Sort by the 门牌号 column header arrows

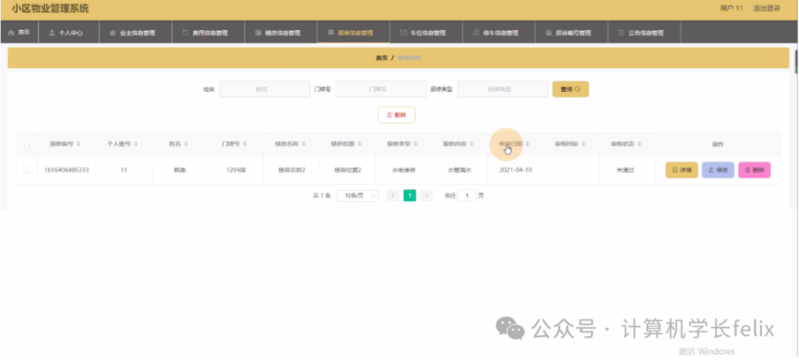(245, 144)
